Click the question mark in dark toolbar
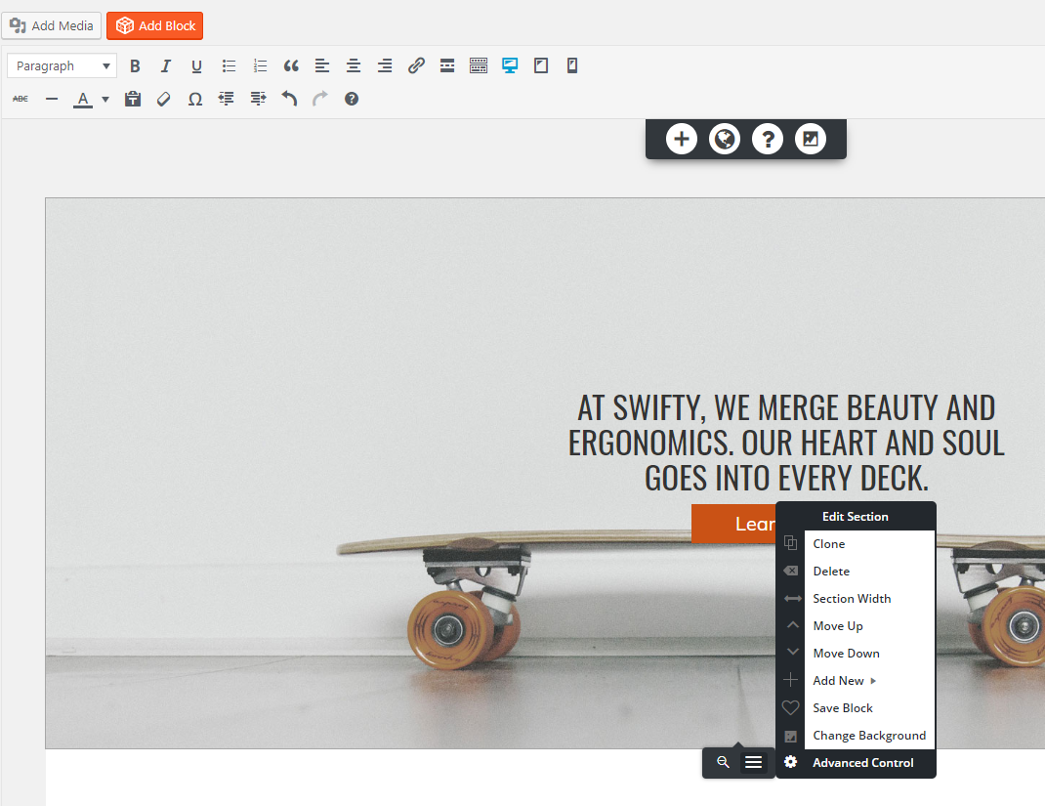 pyautogui.click(x=768, y=139)
